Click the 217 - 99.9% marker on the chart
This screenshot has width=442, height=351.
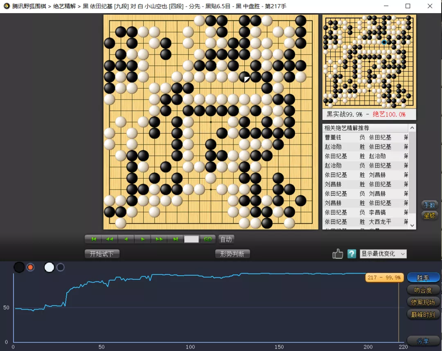coord(384,277)
